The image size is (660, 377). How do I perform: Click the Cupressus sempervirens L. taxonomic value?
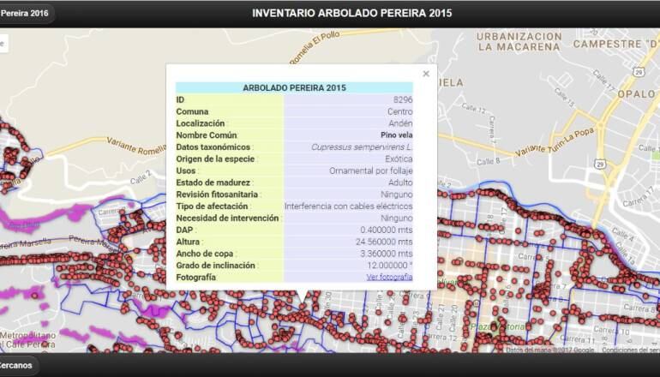[x=361, y=147]
